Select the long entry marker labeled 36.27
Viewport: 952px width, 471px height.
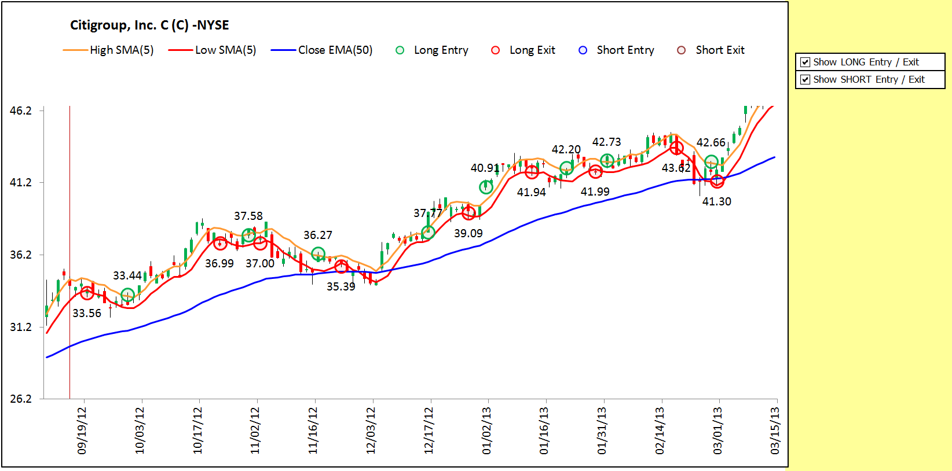(x=318, y=253)
